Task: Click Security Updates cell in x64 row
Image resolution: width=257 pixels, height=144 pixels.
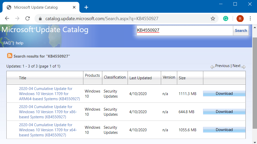Action: coord(111,130)
